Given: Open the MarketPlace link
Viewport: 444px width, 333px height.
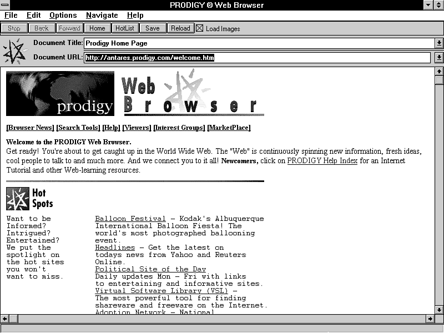Looking at the screenshot, I should tap(229, 128).
